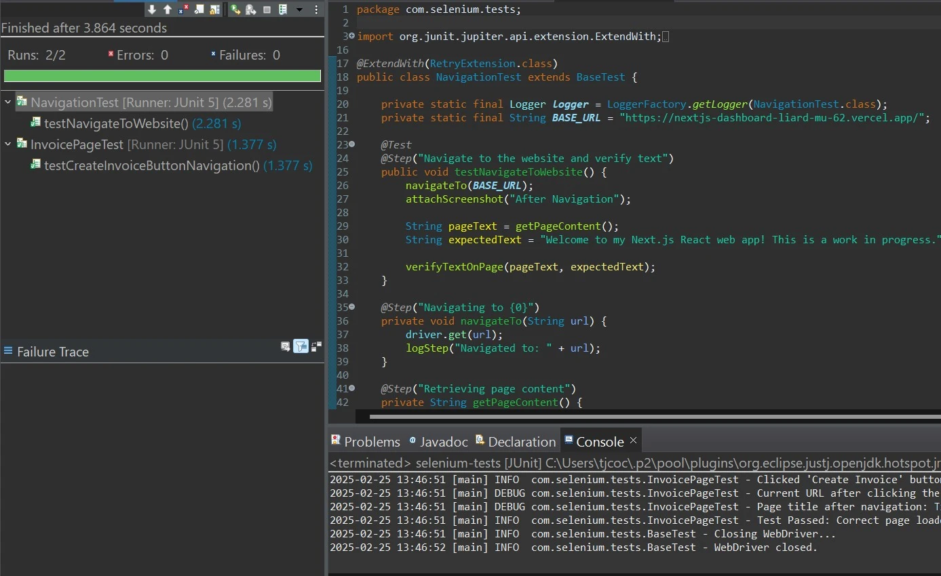The width and height of the screenshot is (941, 576).
Task: Select testNavigateToWebsite() test result
Action: tap(115, 123)
